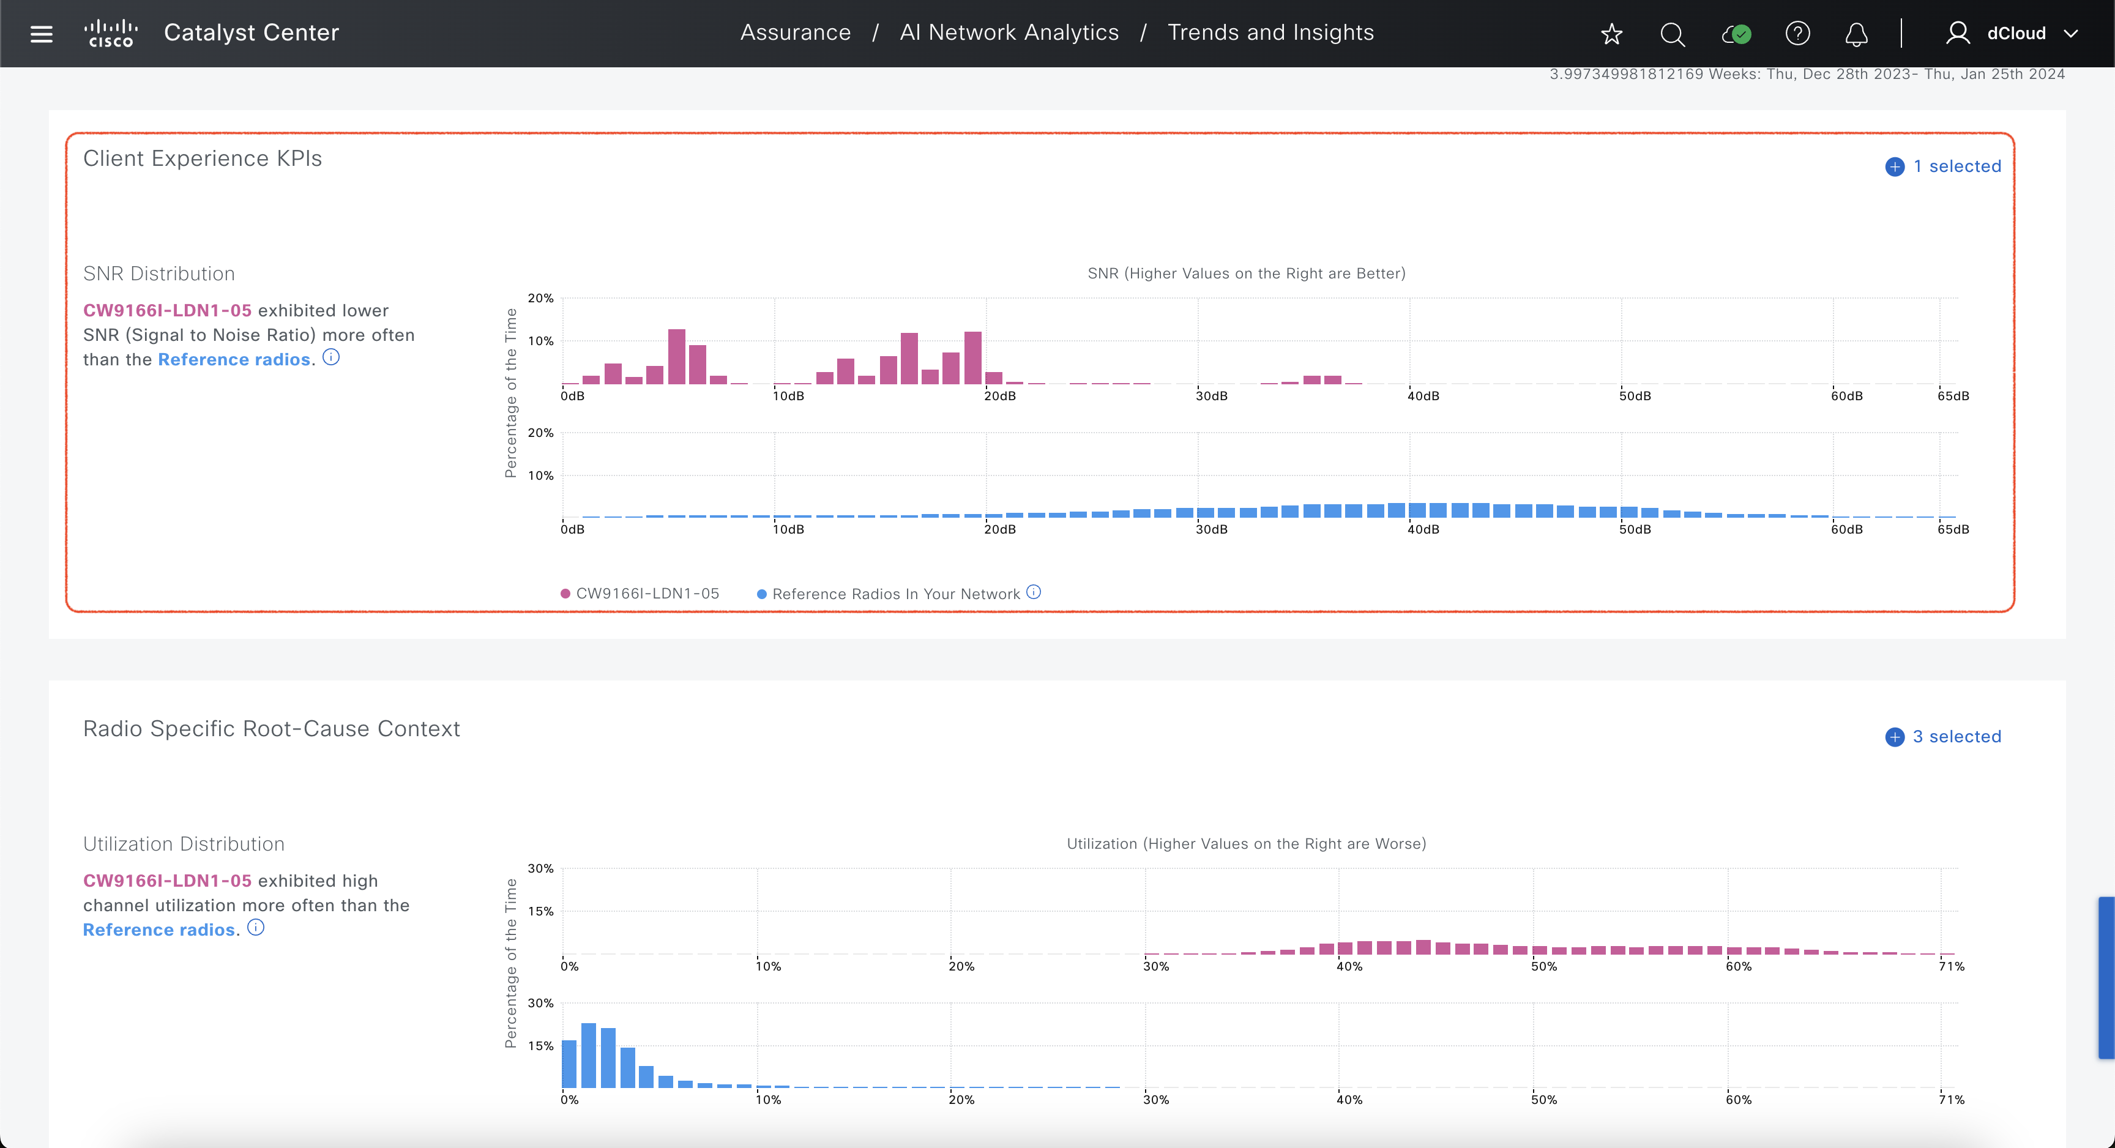Click Utilization chart title text

click(x=1247, y=843)
